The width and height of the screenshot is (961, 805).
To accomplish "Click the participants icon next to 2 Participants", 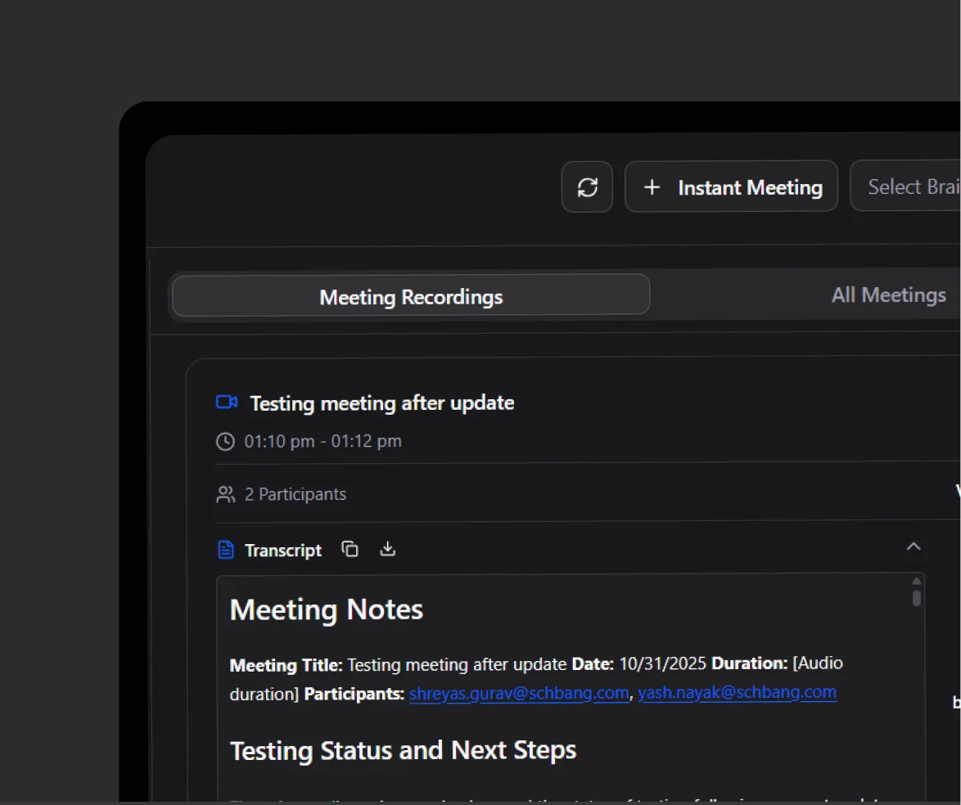I will tap(225, 493).
